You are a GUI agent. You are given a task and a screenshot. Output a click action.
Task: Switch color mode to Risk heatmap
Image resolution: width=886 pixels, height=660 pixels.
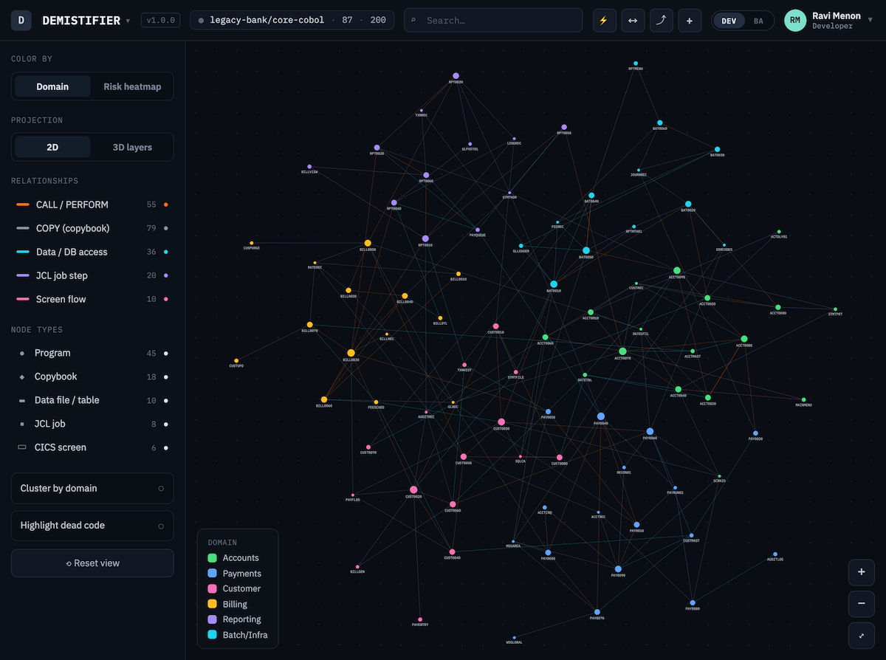(131, 86)
